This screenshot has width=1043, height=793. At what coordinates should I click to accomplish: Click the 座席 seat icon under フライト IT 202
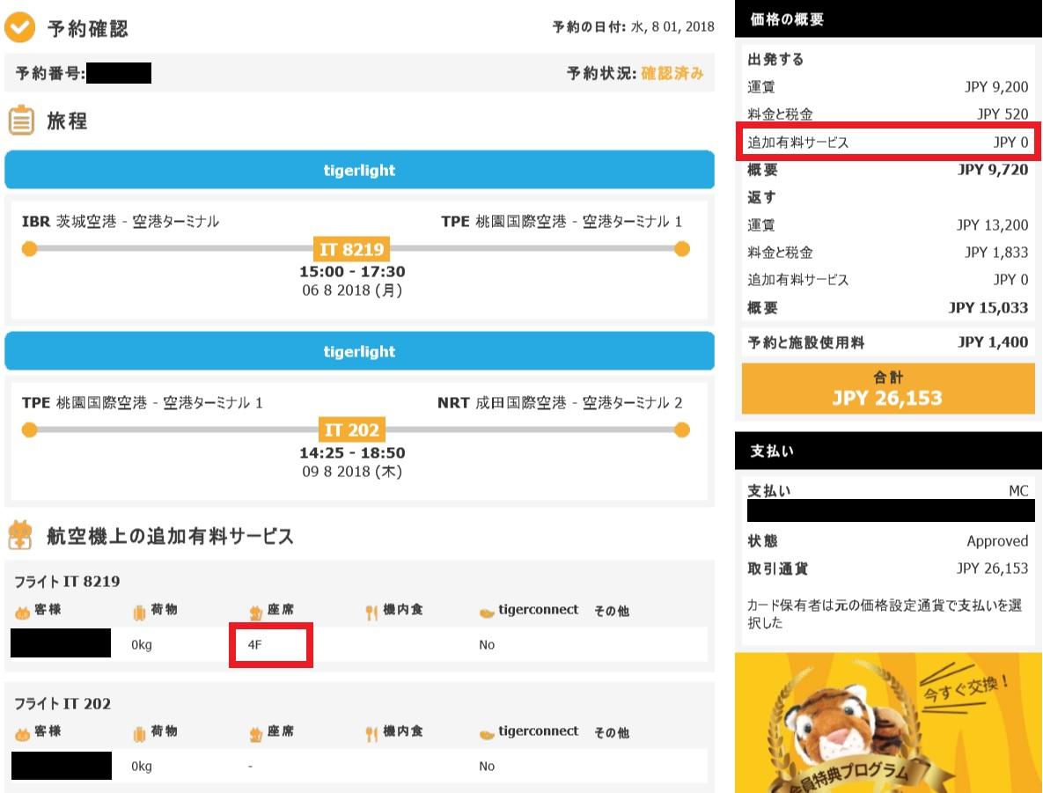coord(256,732)
